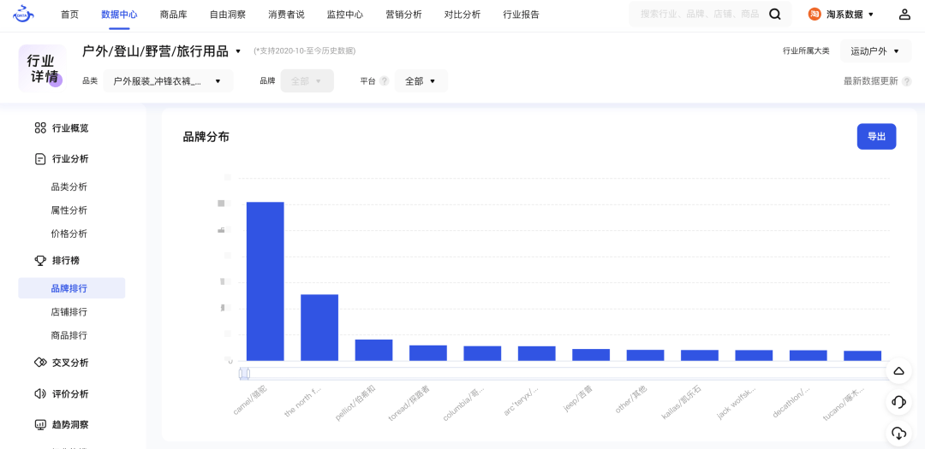Click the 导出 export button
925x449 pixels.
877,136
